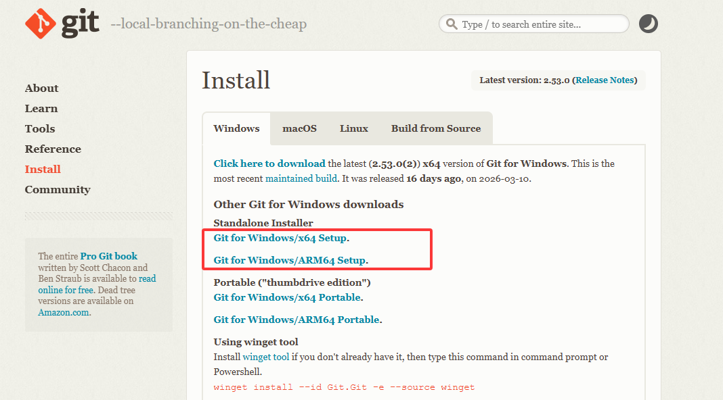Open the Build from Source tab
This screenshot has width=723, height=400.
tap(435, 128)
